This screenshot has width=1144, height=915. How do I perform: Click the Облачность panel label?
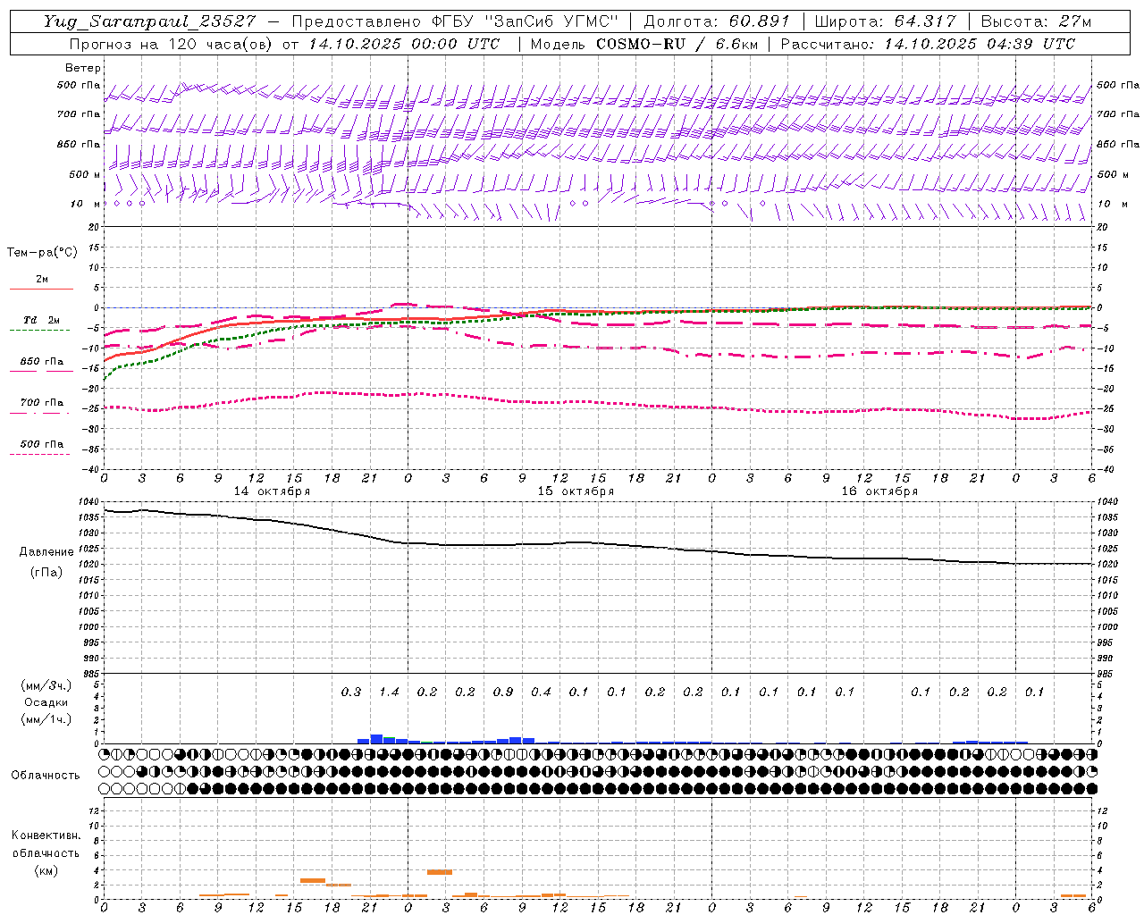46,776
